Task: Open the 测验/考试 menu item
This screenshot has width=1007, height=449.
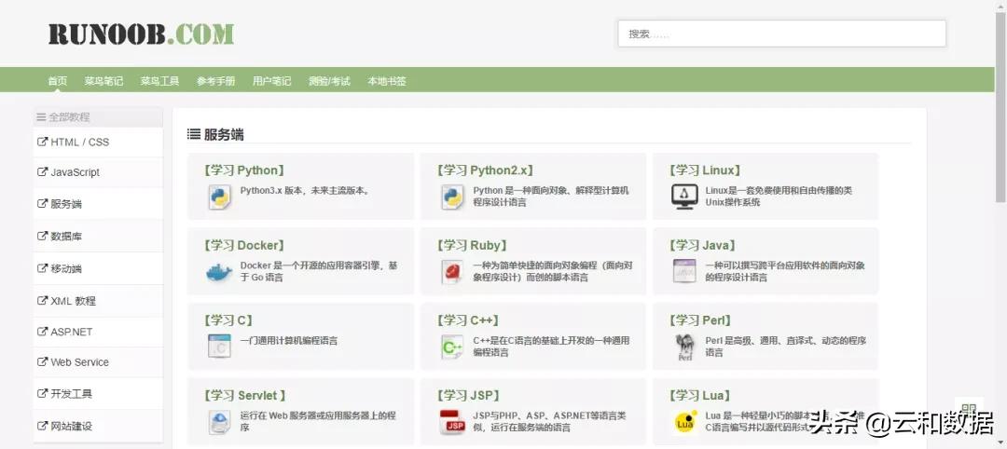Action: click(x=329, y=81)
